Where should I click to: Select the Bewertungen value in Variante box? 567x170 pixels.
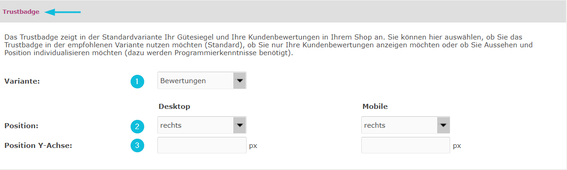pyautogui.click(x=183, y=81)
